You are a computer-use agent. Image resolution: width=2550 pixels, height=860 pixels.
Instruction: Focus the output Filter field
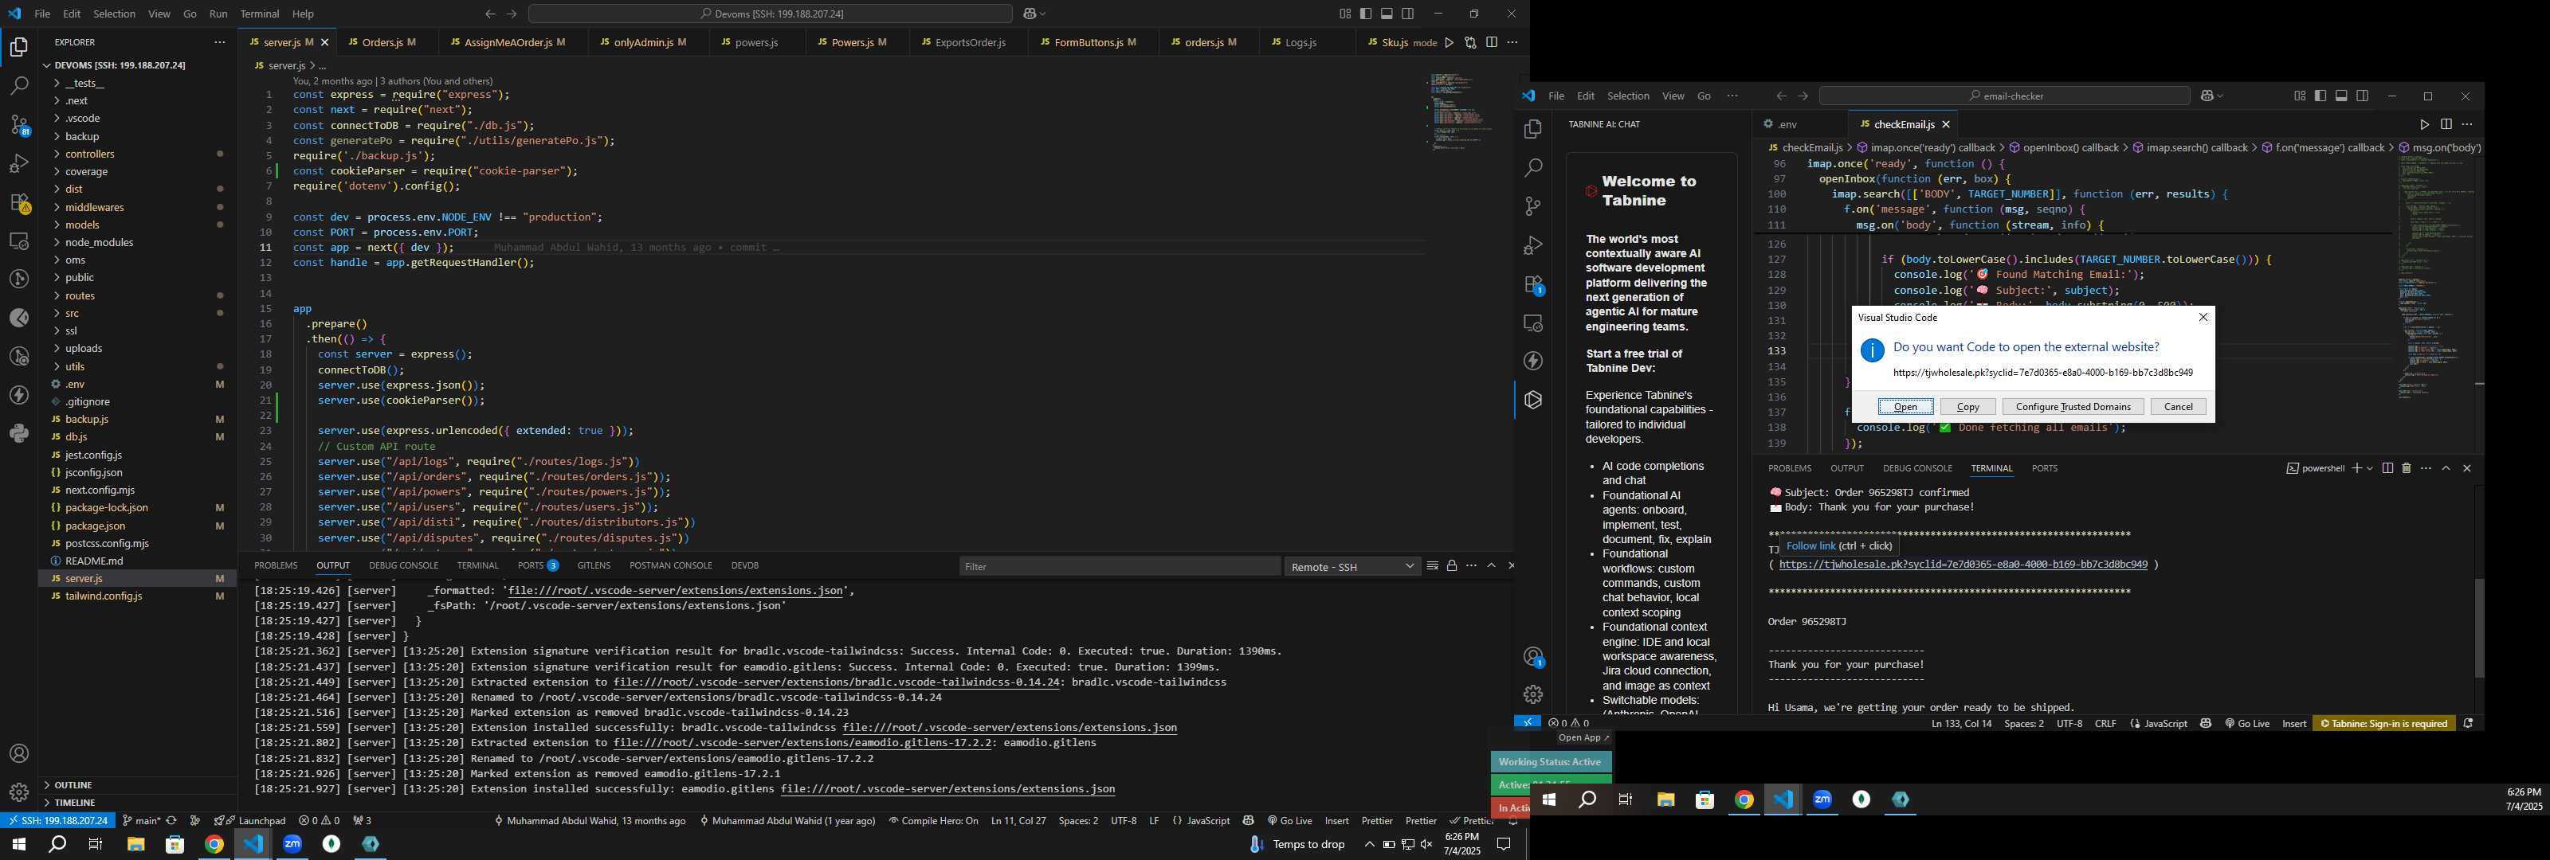pyautogui.click(x=1119, y=567)
